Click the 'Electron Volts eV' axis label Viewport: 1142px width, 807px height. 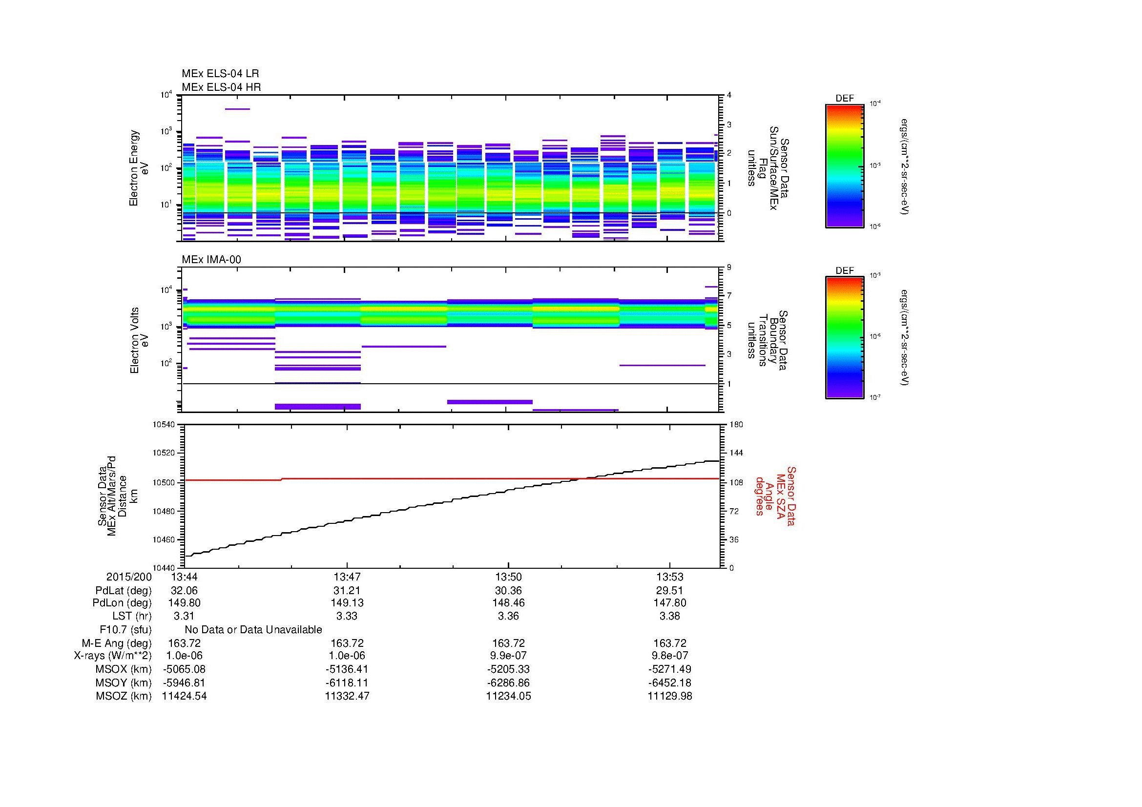(x=140, y=341)
